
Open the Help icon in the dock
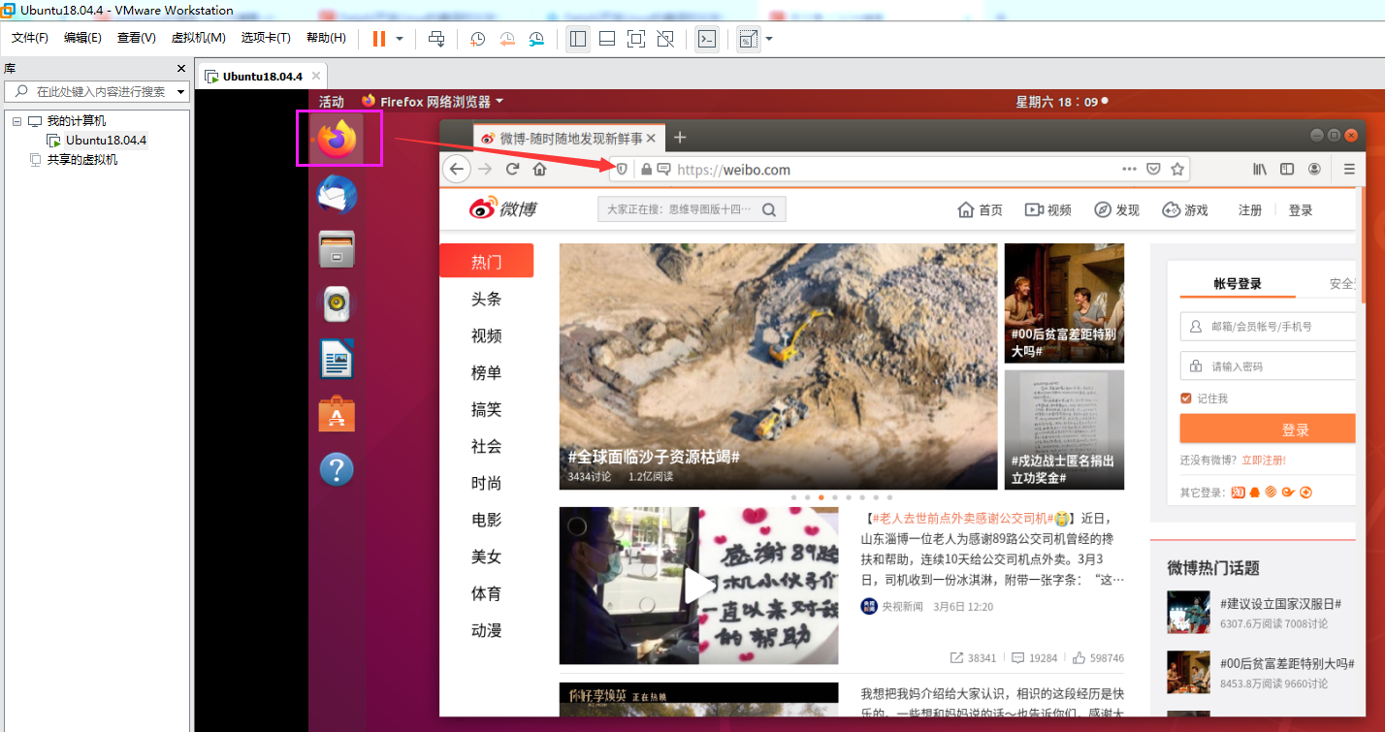[337, 469]
